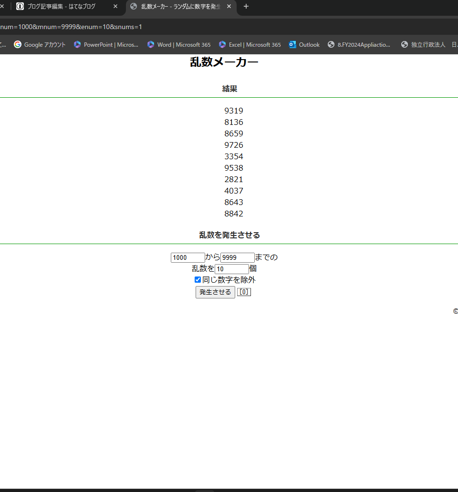Click the Word bookmark icon
The image size is (458, 492).
(x=151, y=44)
